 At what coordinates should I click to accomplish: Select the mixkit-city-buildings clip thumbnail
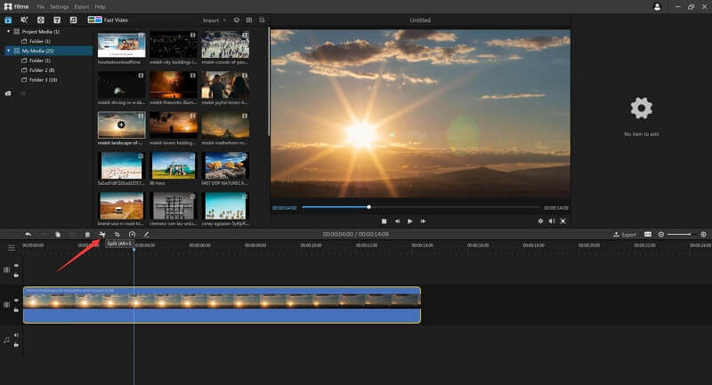[x=173, y=44]
